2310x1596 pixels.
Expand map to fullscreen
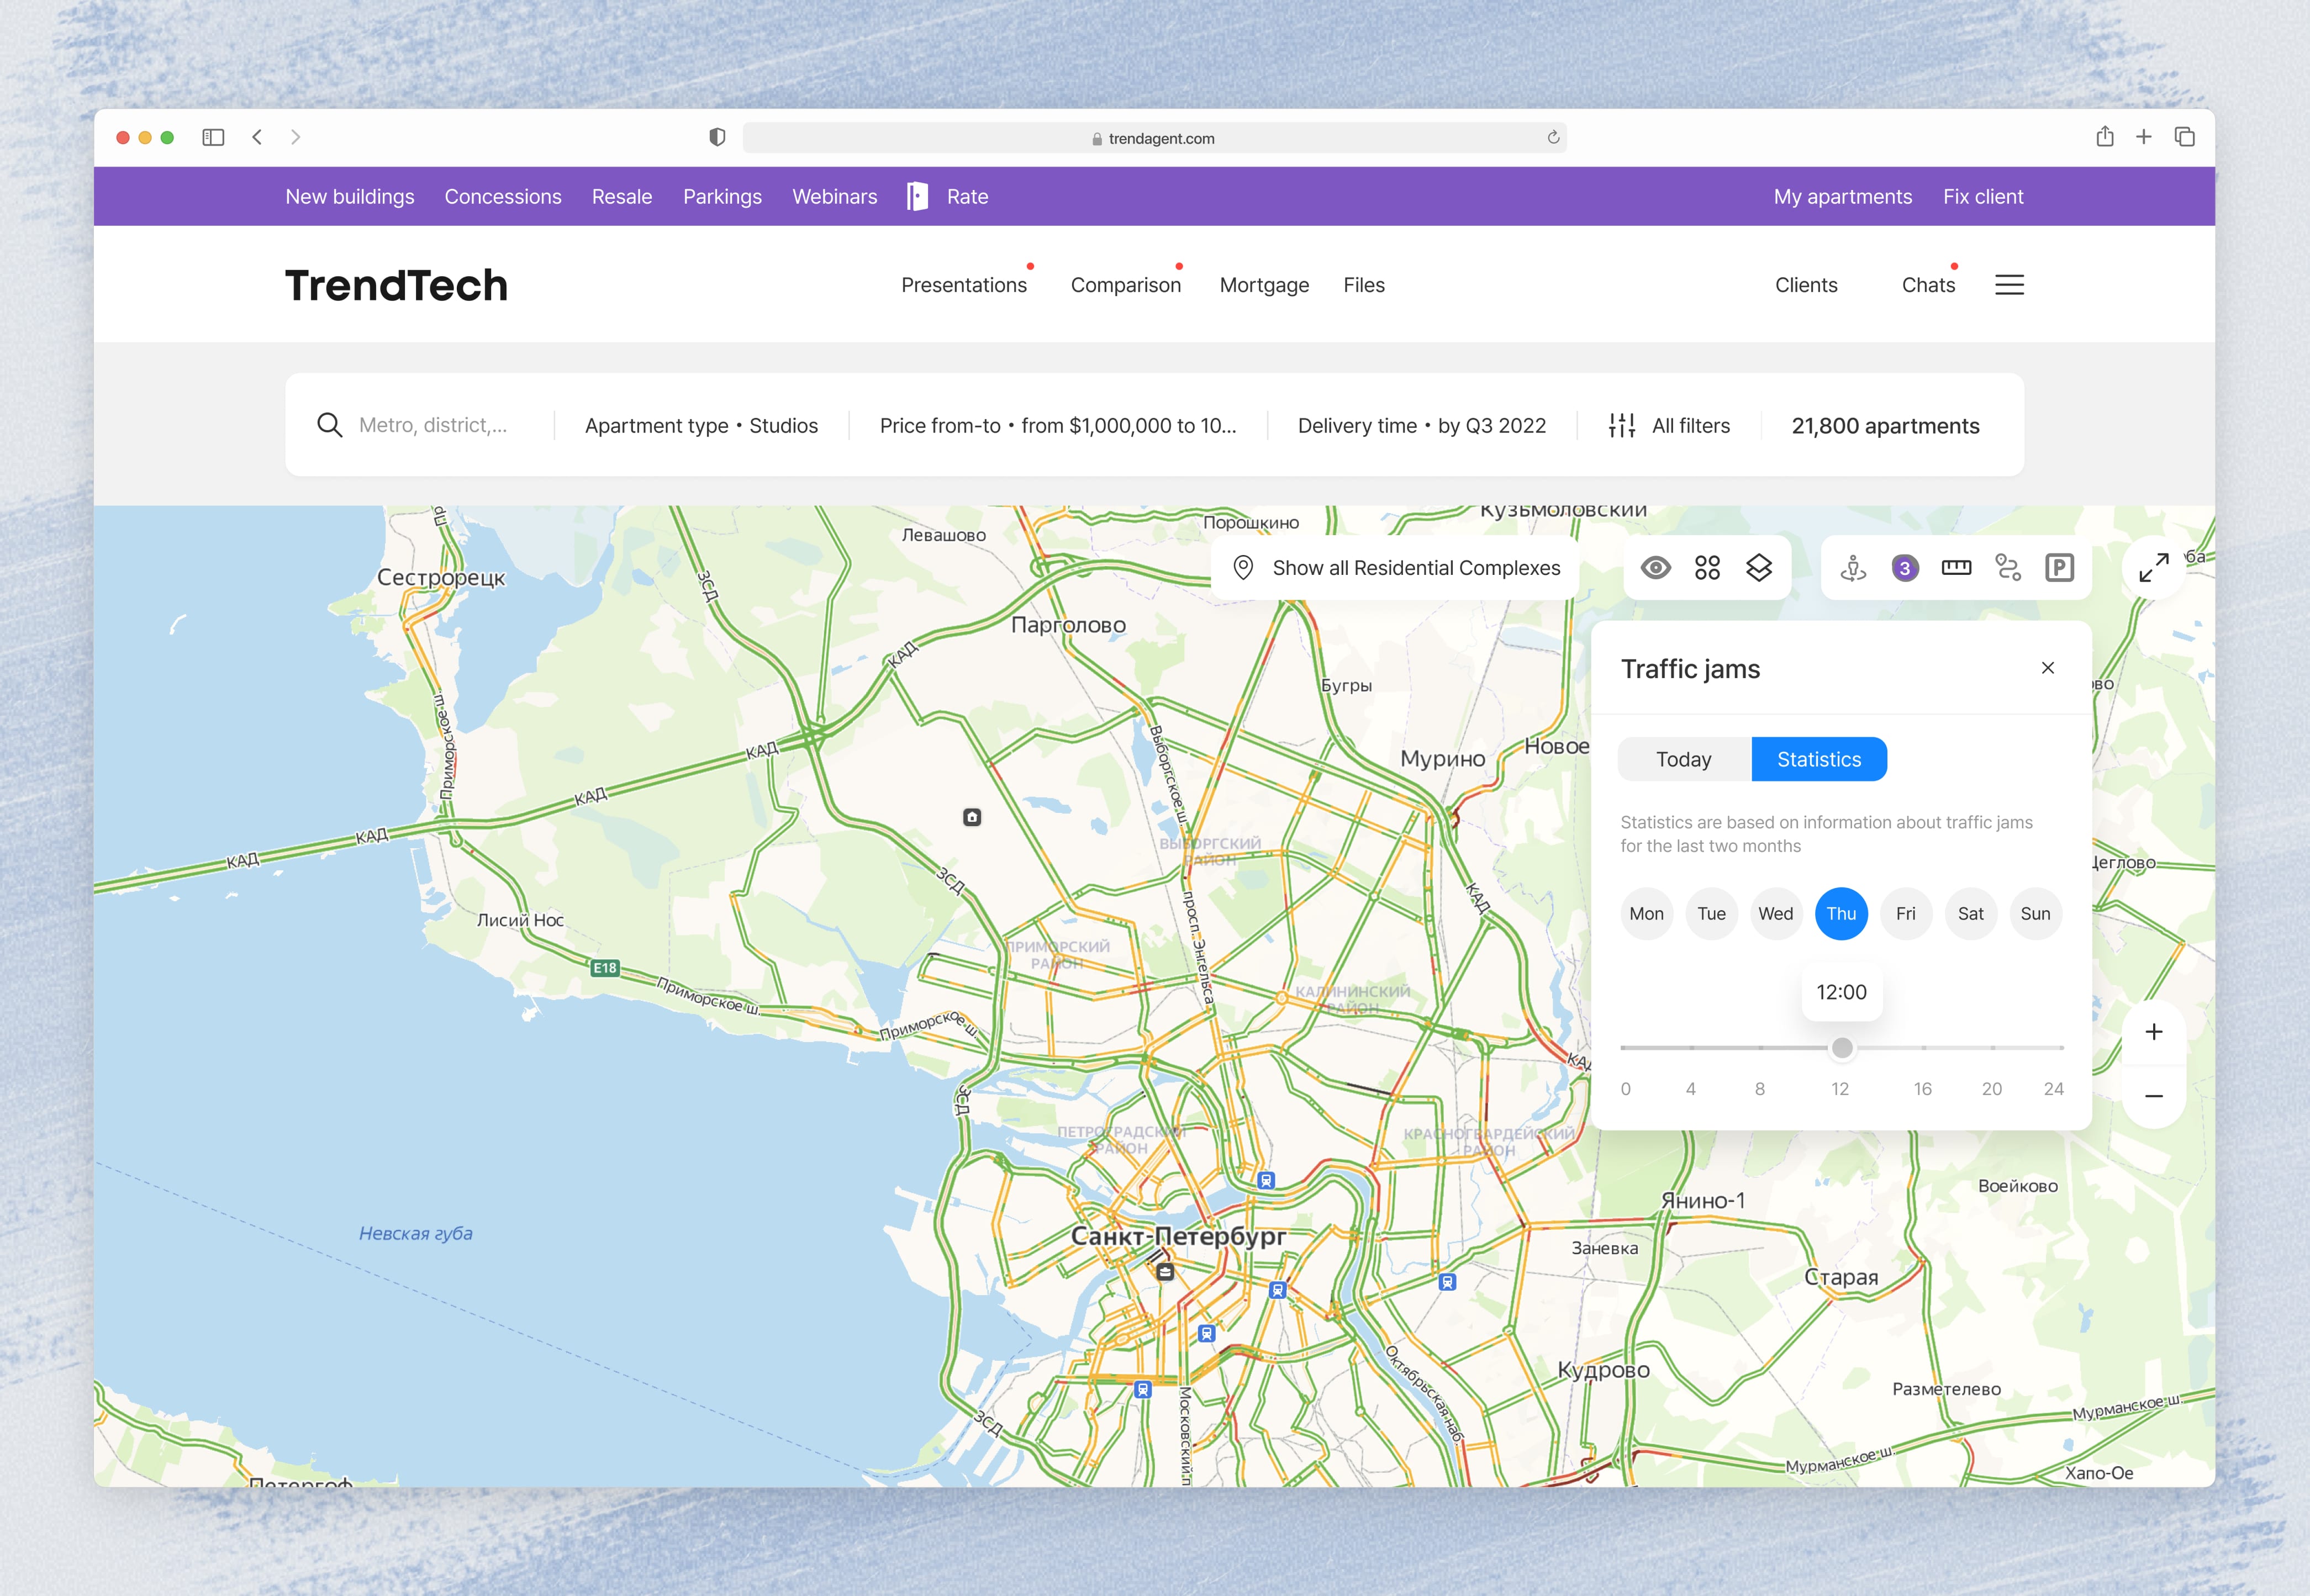[2153, 568]
